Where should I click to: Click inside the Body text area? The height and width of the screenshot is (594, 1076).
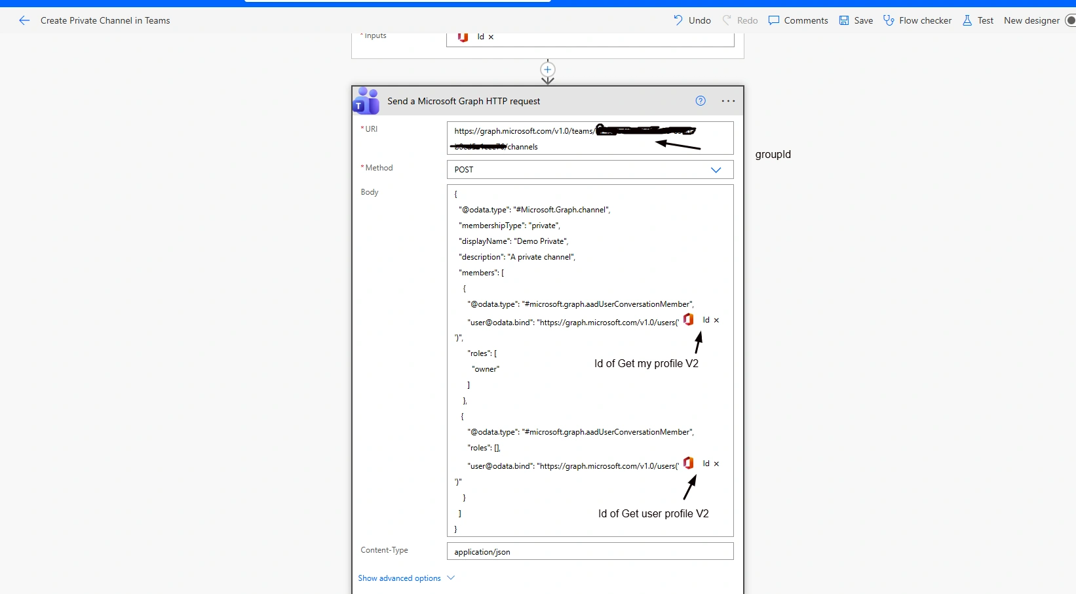(x=590, y=361)
